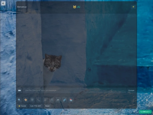Click the magnifying glass search icon
The height and width of the screenshot is (115, 153).
click(x=19, y=100)
